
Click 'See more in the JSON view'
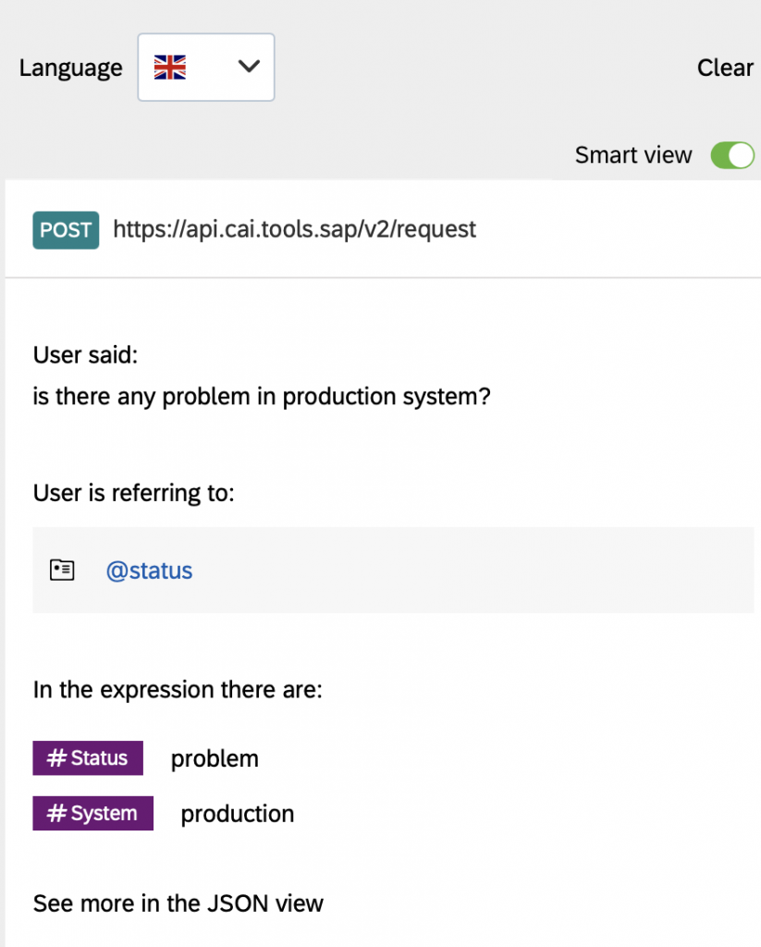pyautogui.click(x=178, y=904)
